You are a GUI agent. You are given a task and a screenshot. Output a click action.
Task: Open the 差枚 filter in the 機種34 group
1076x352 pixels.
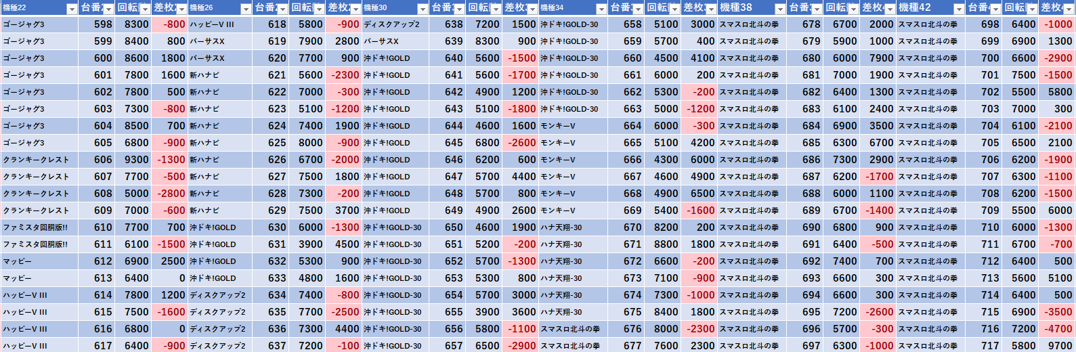point(711,9)
